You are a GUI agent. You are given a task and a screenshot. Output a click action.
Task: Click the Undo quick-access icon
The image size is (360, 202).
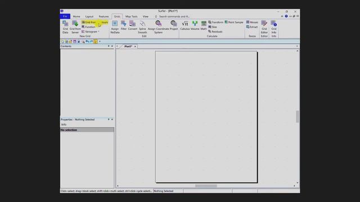click(87, 42)
